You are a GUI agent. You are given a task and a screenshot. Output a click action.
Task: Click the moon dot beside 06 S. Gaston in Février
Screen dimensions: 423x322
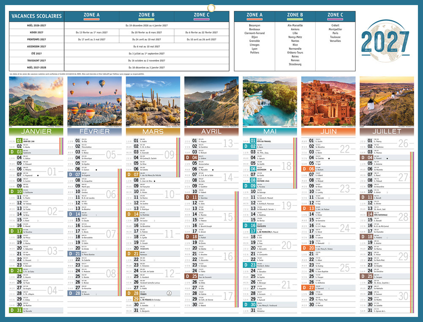[x=96, y=170]
